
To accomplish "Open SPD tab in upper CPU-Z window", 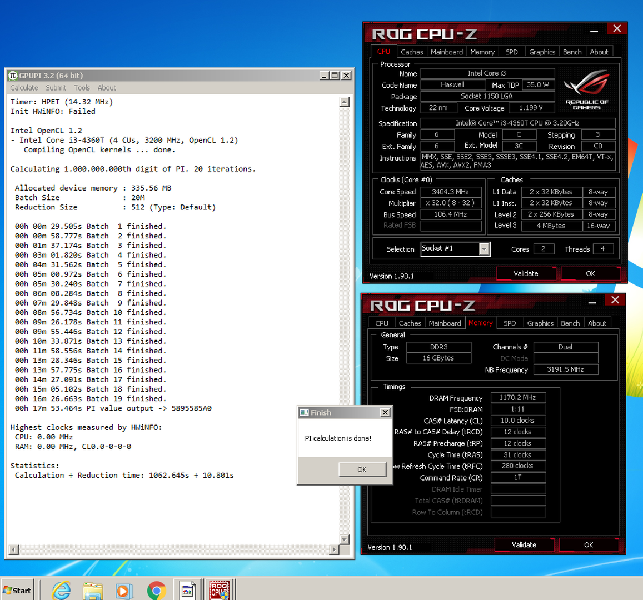I will coord(511,52).
